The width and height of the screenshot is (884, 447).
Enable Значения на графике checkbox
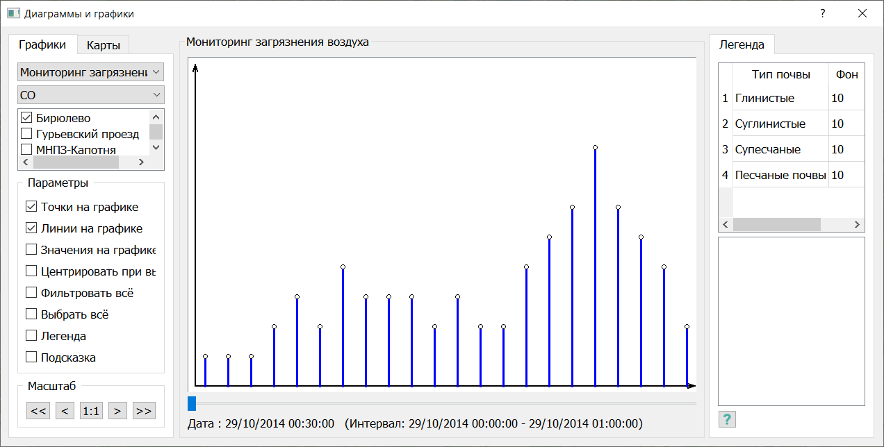[31, 250]
